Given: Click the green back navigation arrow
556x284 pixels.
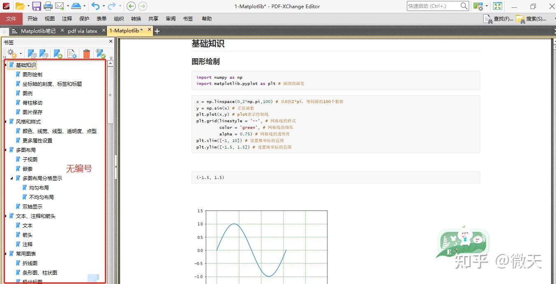Looking at the screenshot, I should (131, 6).
